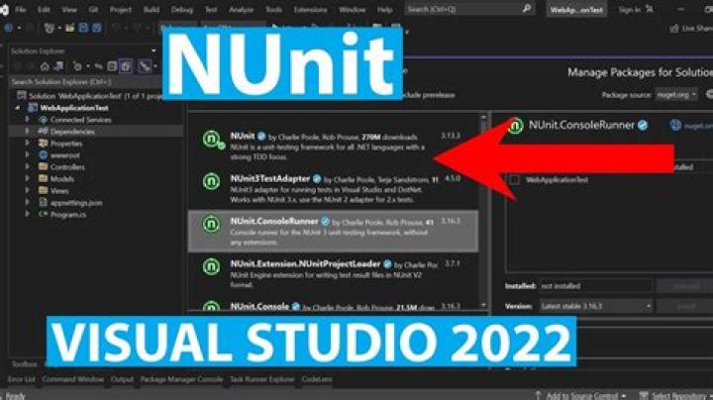
Task: Select the NUnit.Console package row
Action: pyautogui.click(x=333, y=306)
